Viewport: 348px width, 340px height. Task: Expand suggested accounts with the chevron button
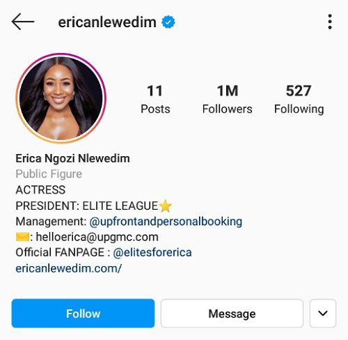click(x=323, y=314)
